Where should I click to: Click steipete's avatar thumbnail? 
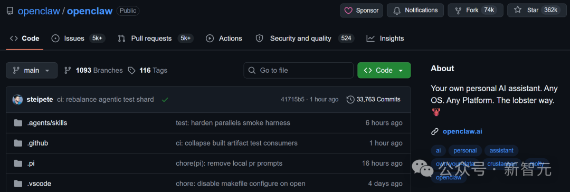(x=17, y=100)
